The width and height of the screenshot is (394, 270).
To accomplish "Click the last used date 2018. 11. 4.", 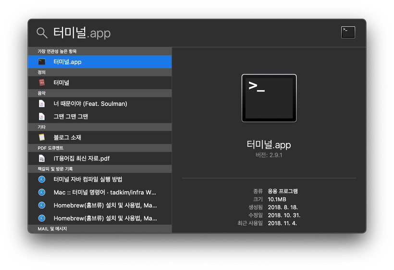I will coord(282,223).
